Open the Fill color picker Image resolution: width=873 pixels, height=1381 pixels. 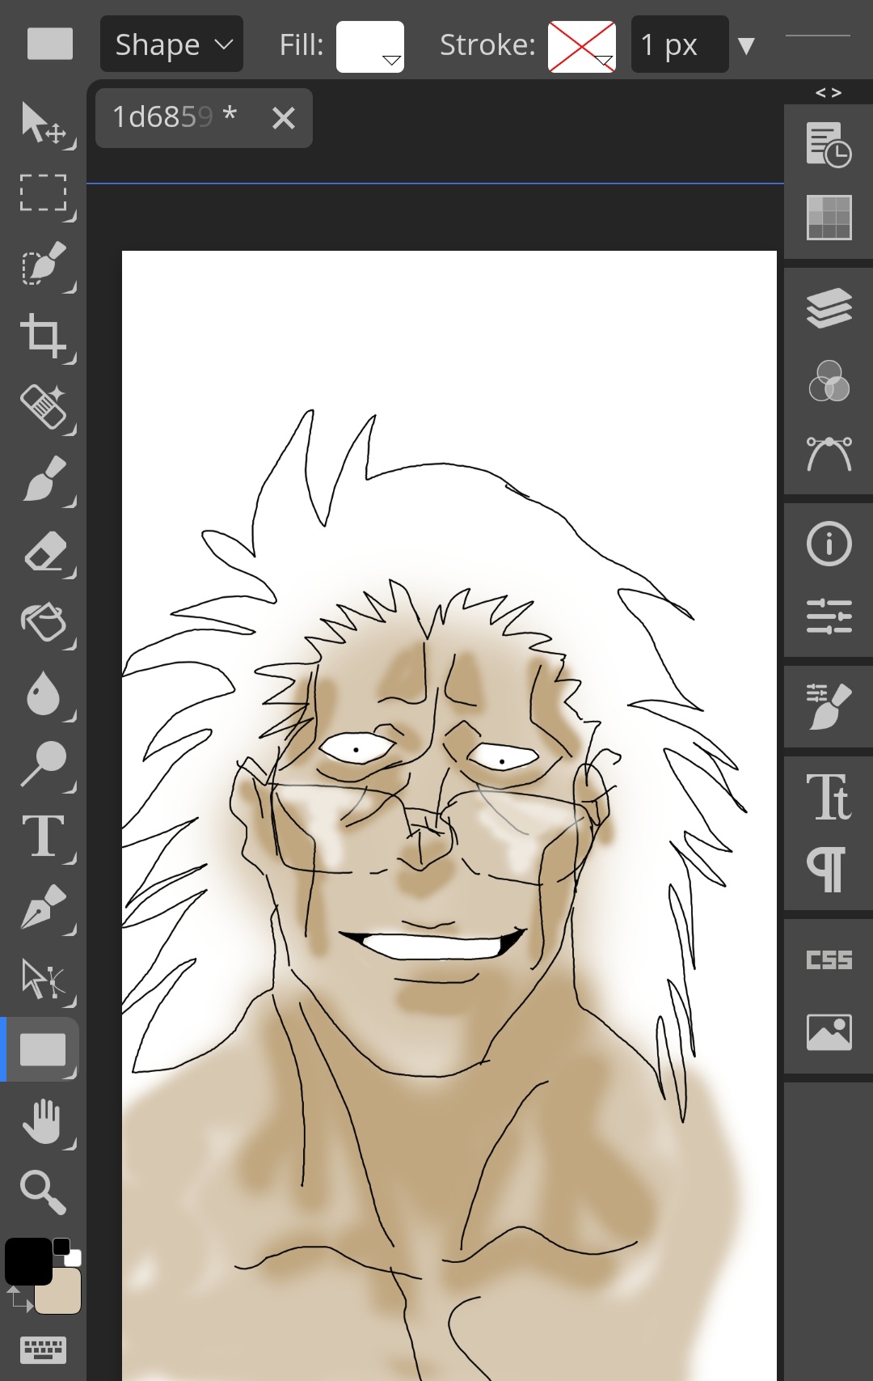370,46
